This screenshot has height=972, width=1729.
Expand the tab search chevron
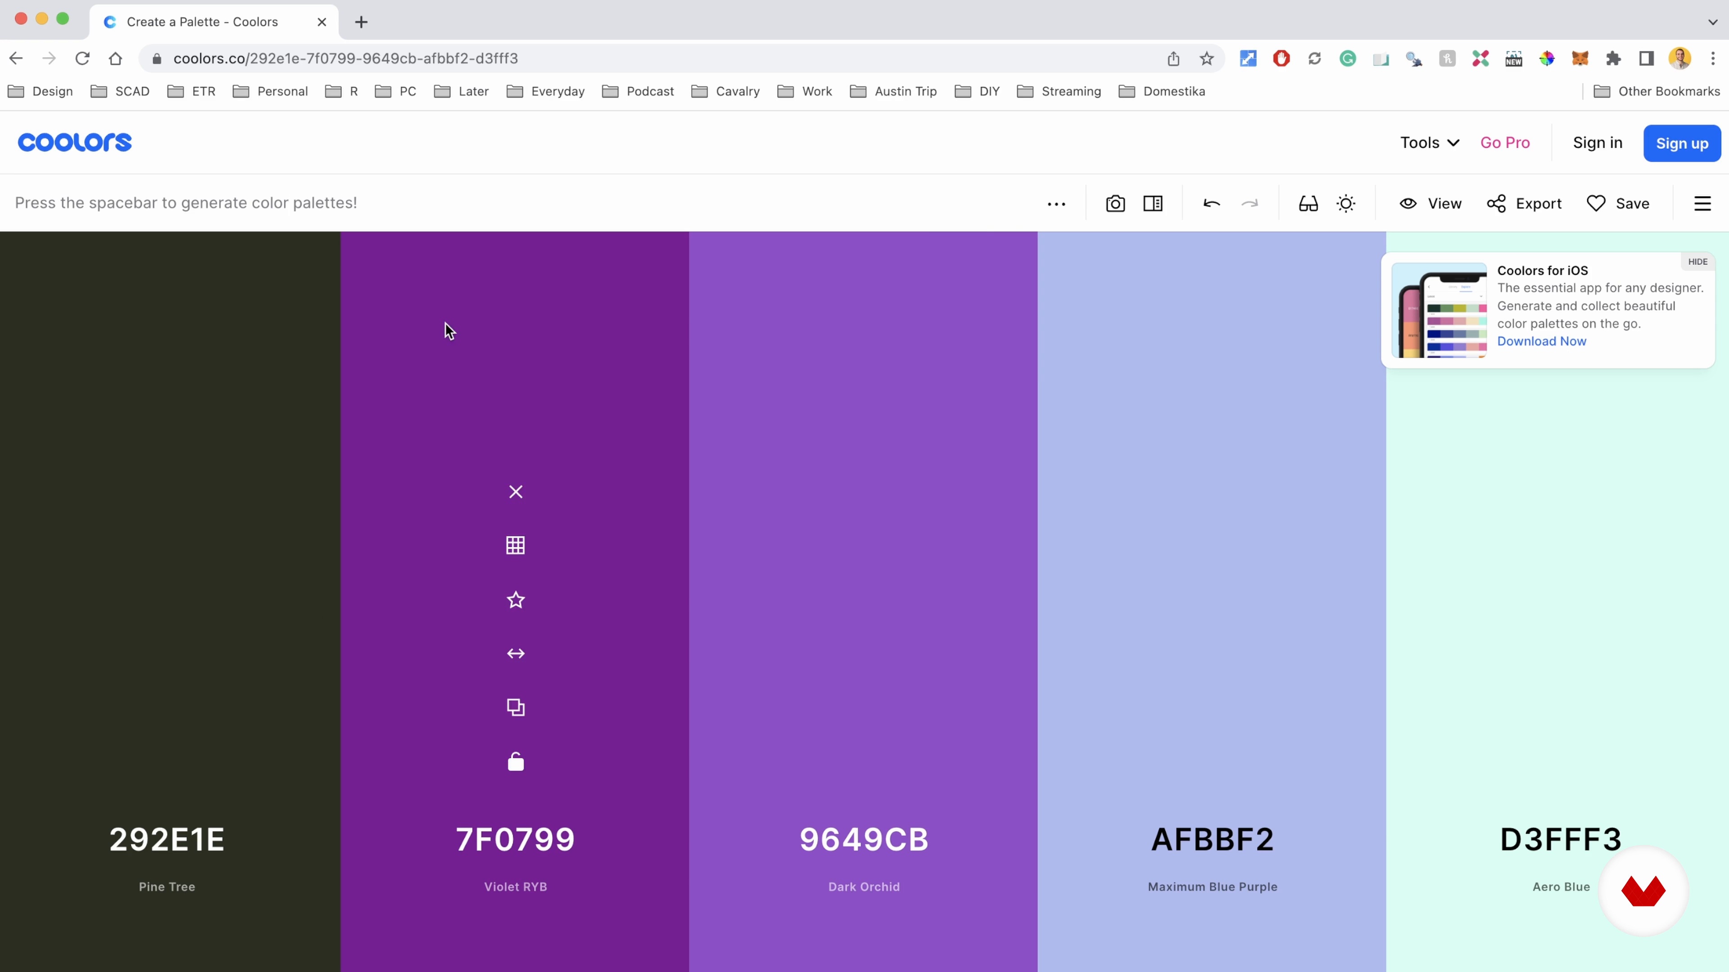coord(1712,22)
